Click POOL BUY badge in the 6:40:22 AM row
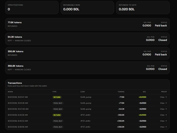This screenshot has height=133, width=177. point(58,121)
